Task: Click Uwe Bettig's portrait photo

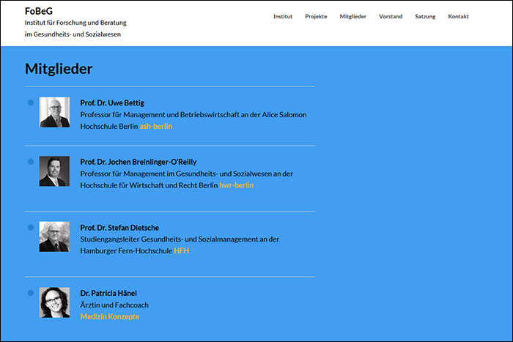Action: pos(54,112)
